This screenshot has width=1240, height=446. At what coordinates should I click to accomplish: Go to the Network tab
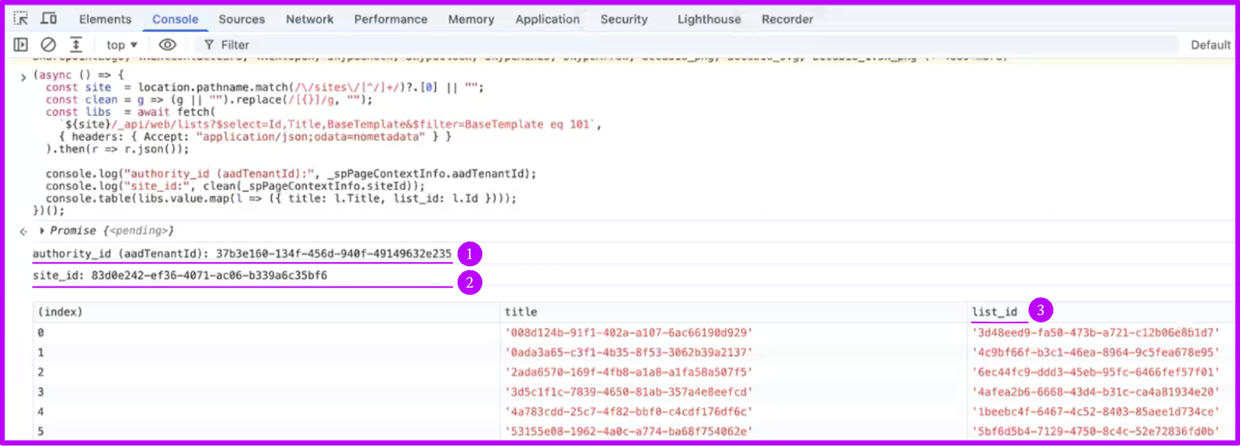click(x=310, y=19)
